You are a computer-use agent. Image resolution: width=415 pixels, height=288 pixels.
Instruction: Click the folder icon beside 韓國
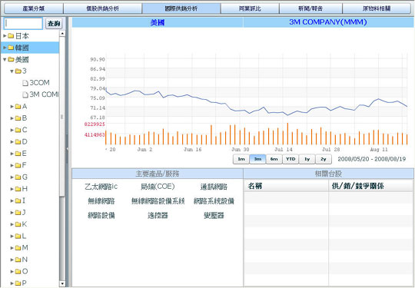tap(11, 48)
